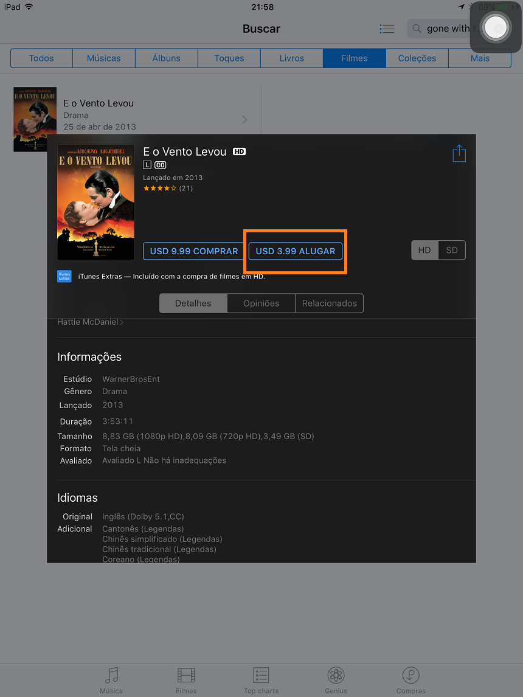This screenshot has height=697, width=523.
Task: Tap the Tamanho file size value
Action: click(208, 436)
